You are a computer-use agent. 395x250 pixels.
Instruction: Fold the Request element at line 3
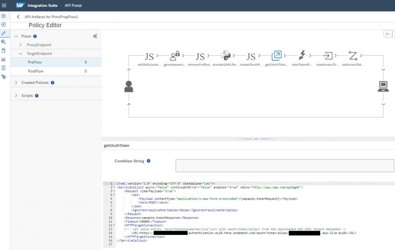coord(114,191)
